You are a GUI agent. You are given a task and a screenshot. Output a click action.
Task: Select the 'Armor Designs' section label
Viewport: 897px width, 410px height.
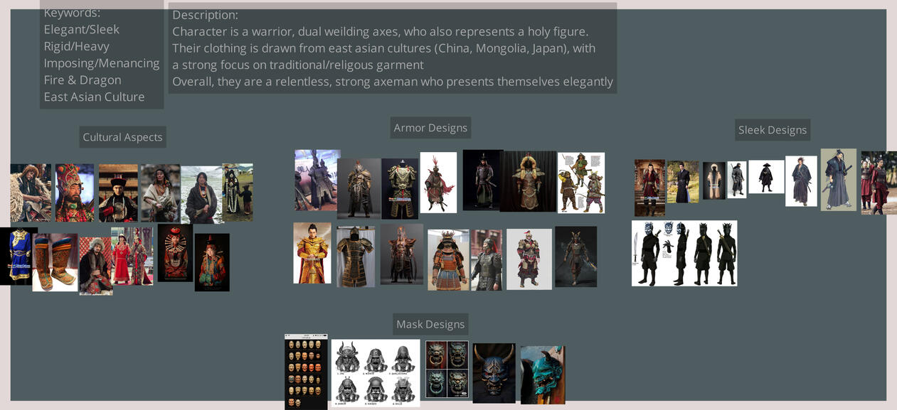[x=430, y=128]
